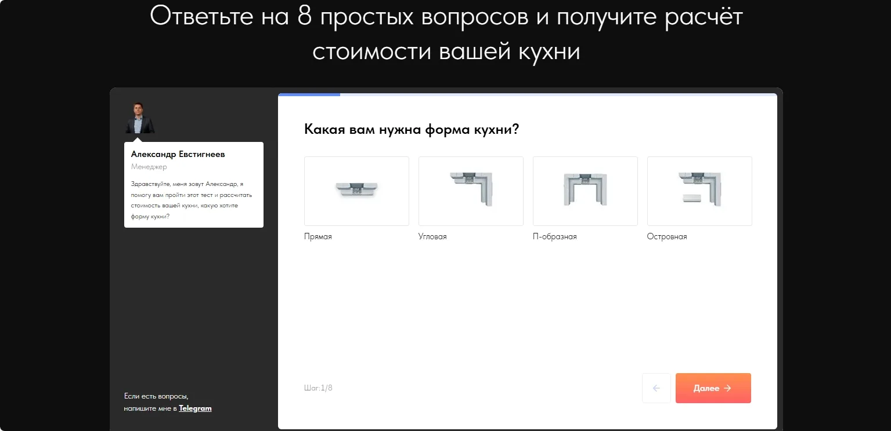Click the manager's greeting message text
Image resolution: width=891 pixels, height=431 pixels.
192,200
